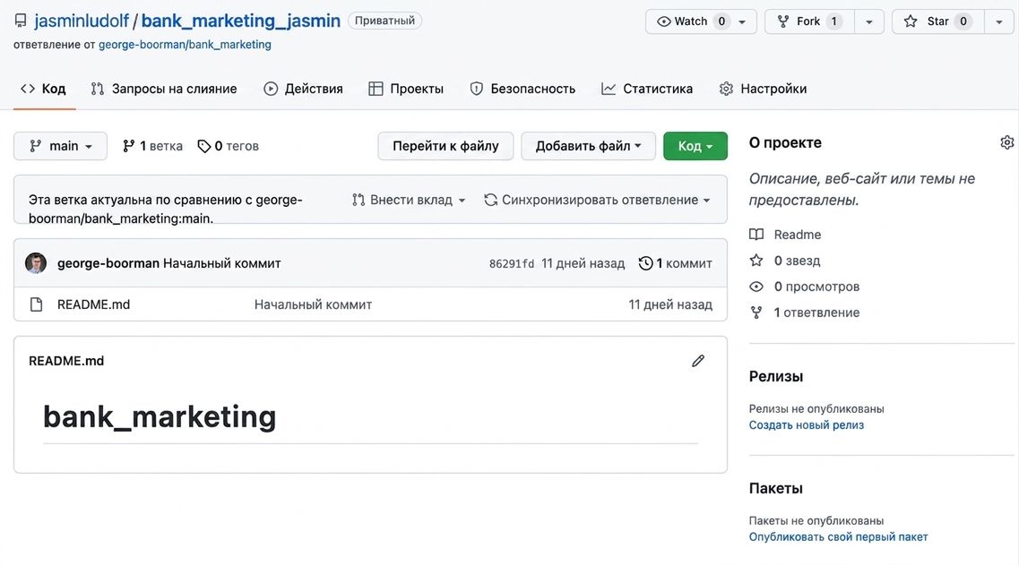
Task: Star the repository
Action: coord(937,21)
